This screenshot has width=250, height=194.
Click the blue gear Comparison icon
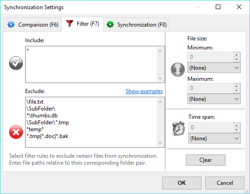click(11, 24)
